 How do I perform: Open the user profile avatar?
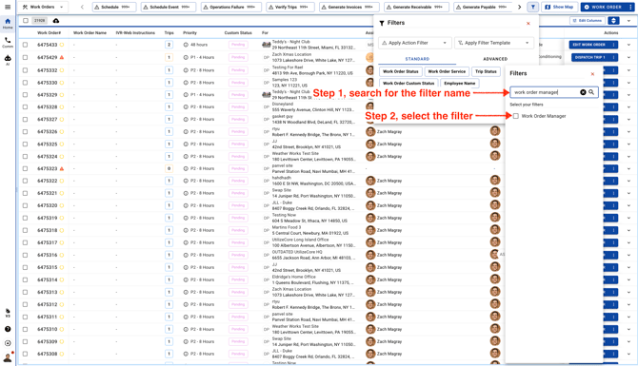[8, 357]
